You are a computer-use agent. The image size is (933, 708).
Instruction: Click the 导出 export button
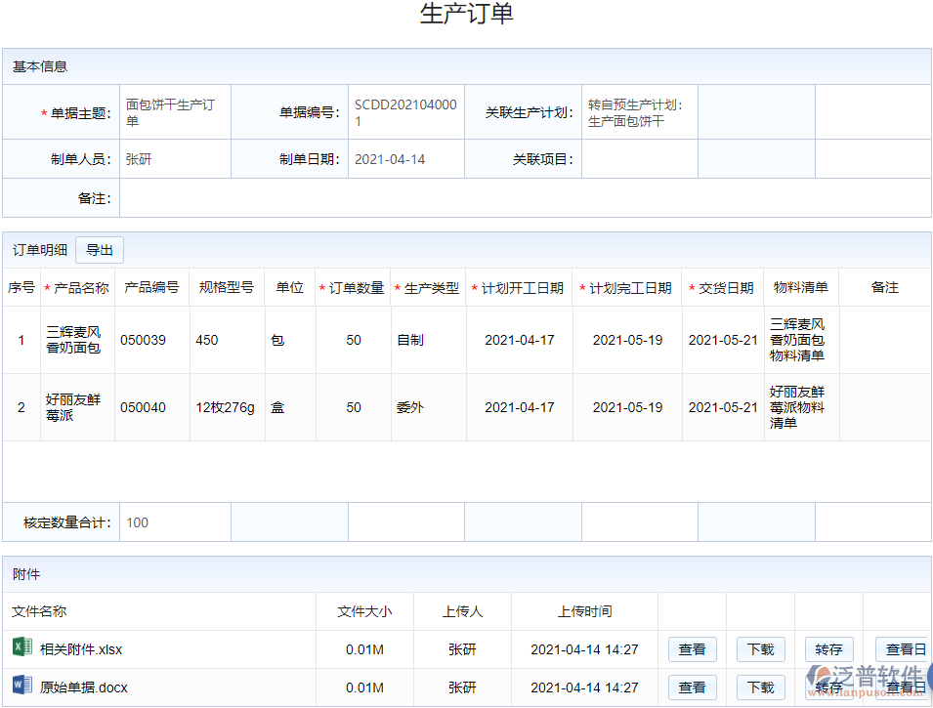pyautogui.click(x=99, y=250)
